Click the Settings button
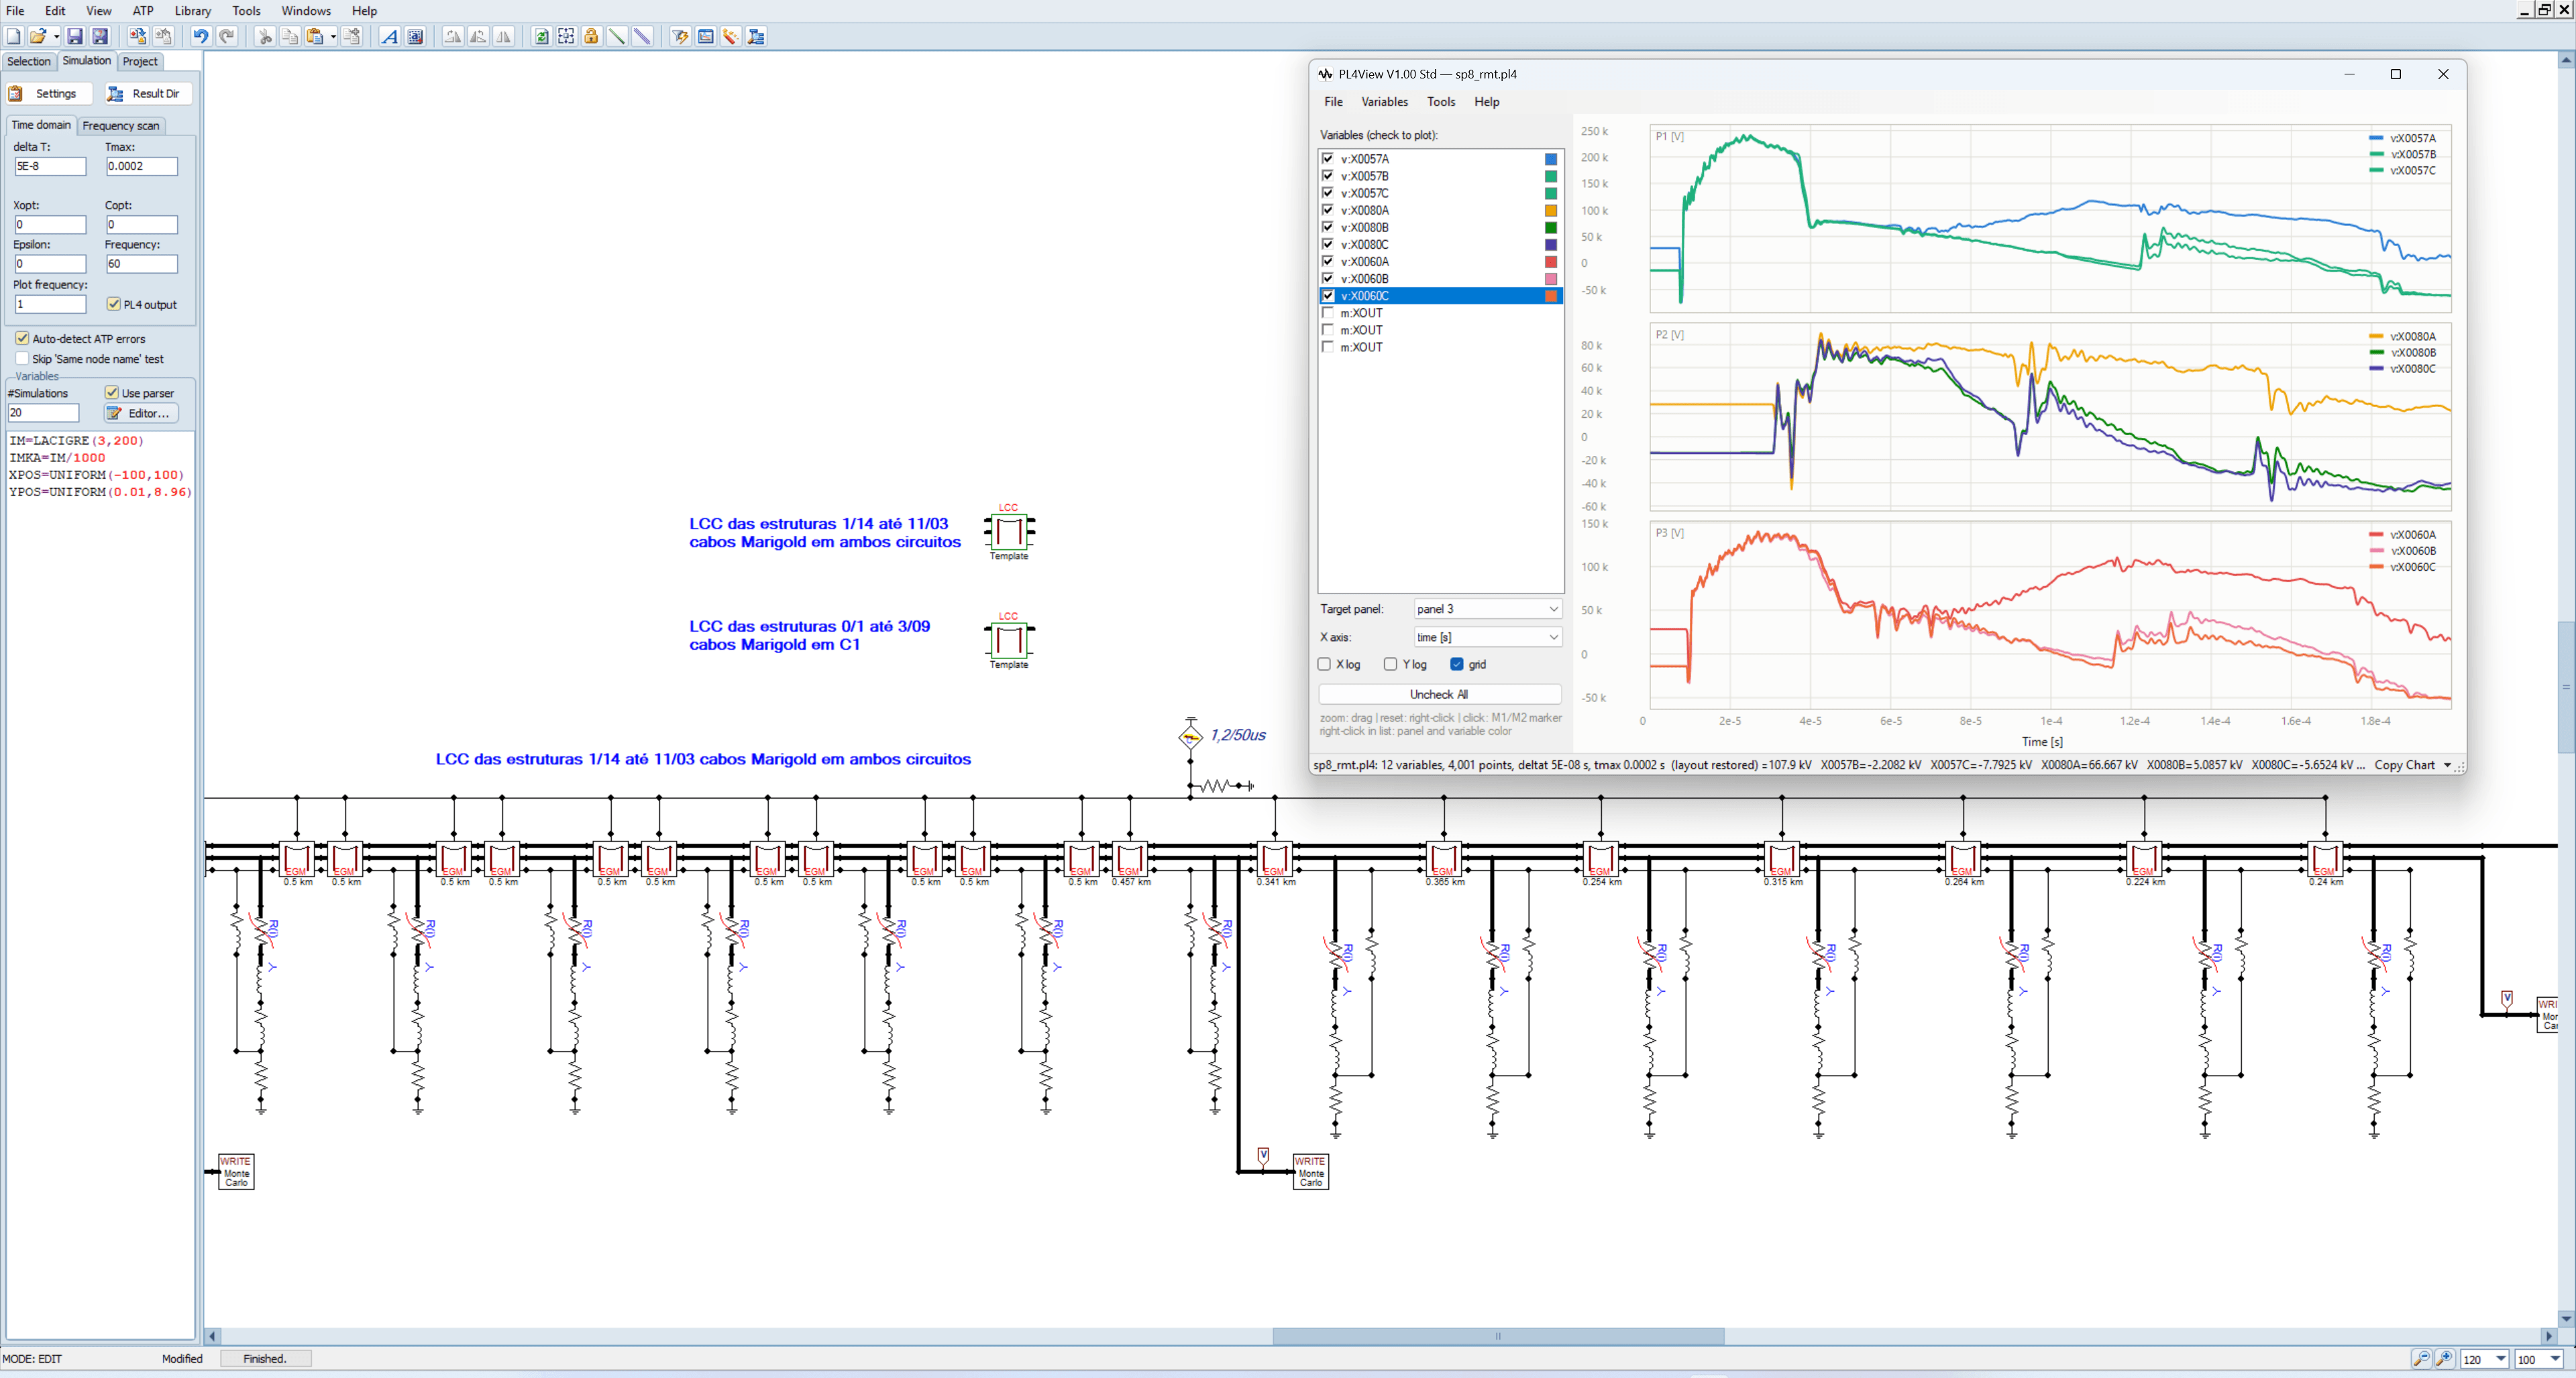 [50, 94]
